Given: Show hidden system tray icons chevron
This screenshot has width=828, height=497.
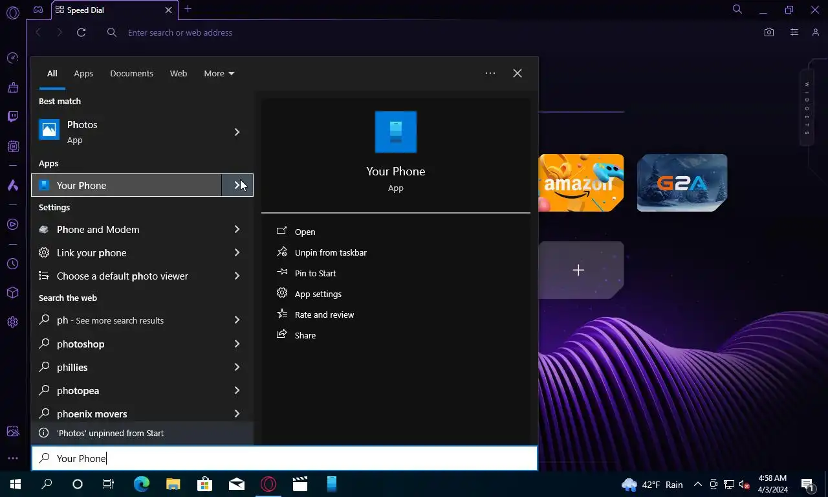Looking at the screenshot, I should point(697,484).
